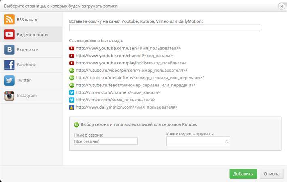Click the DailyMotion icon in link list

coord(72,107)
